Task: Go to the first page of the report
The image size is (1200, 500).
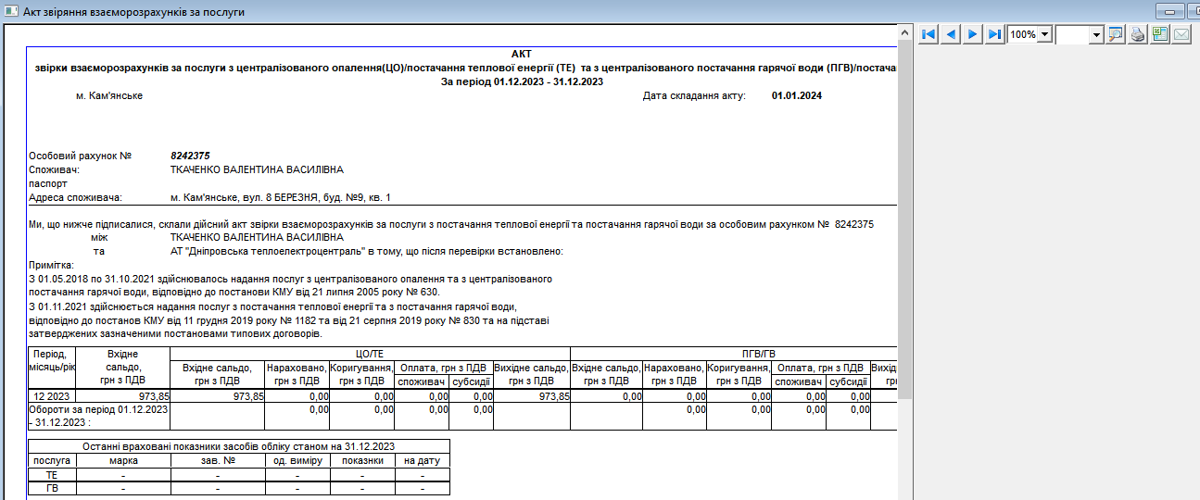Action: (x=928, y=34)
